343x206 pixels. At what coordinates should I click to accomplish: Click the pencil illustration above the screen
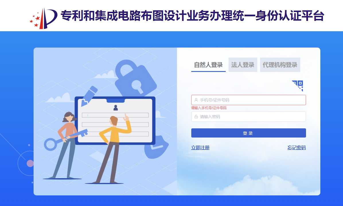[x=89, y=96]
